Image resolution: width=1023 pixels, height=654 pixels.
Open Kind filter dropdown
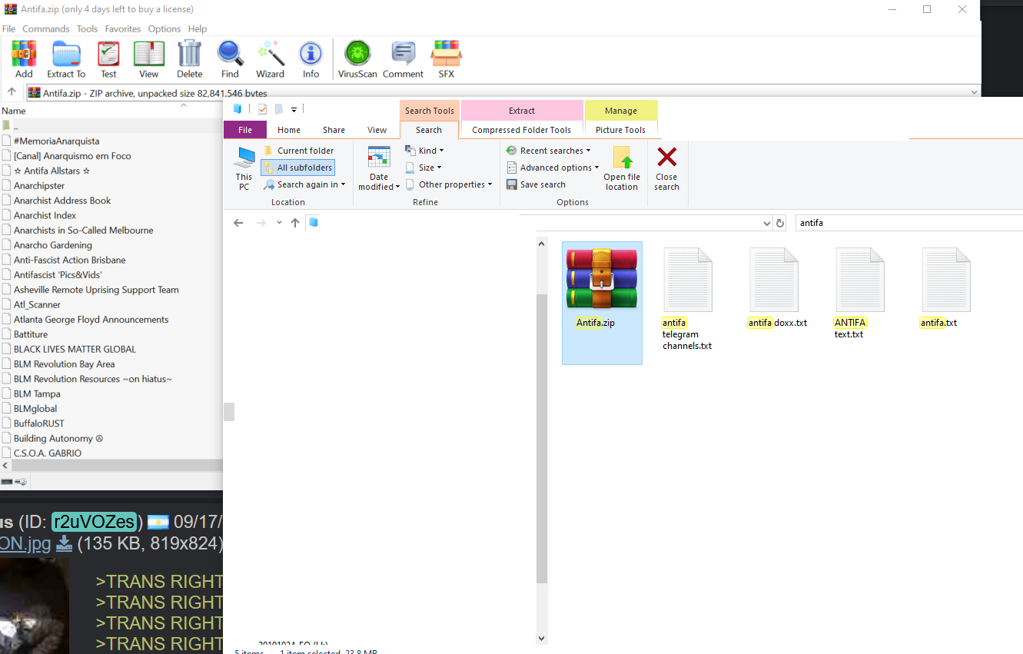pyautogui.click(x=425, y=151)
